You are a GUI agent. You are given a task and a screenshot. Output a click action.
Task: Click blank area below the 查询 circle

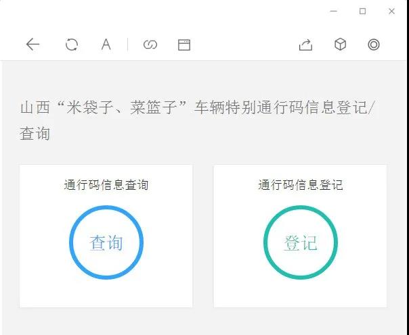point(106,294)
